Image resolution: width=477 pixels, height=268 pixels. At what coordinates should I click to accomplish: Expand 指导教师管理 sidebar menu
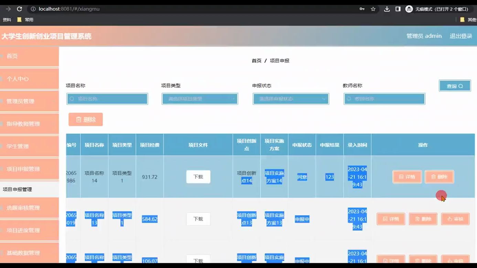click(x=29, y=124)
